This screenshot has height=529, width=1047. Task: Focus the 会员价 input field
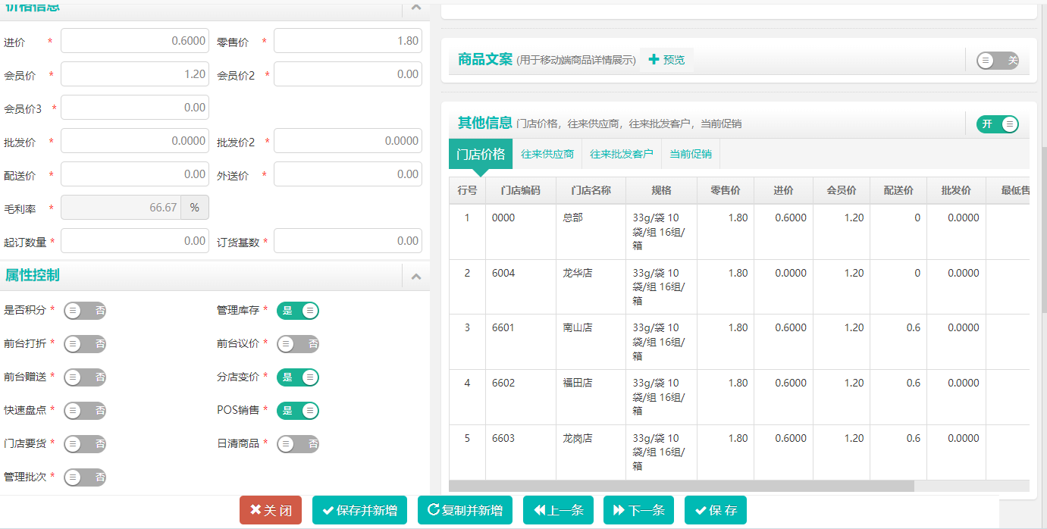(135, 74)
